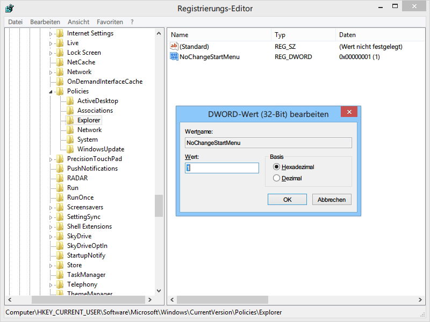Select the Hexadezimal radio button

[x=276, y=167]
